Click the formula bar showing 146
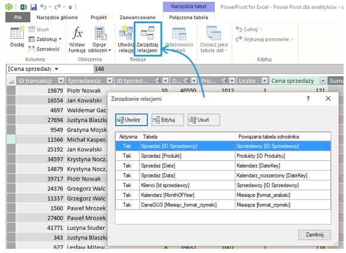The width and height of the screenshot is (346, 253). pos(218,69)
